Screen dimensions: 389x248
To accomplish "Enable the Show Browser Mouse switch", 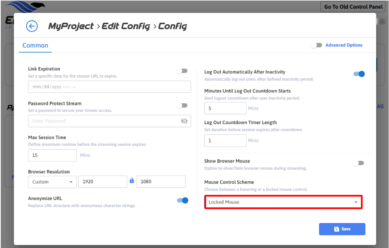I will (x=358, y=163).
